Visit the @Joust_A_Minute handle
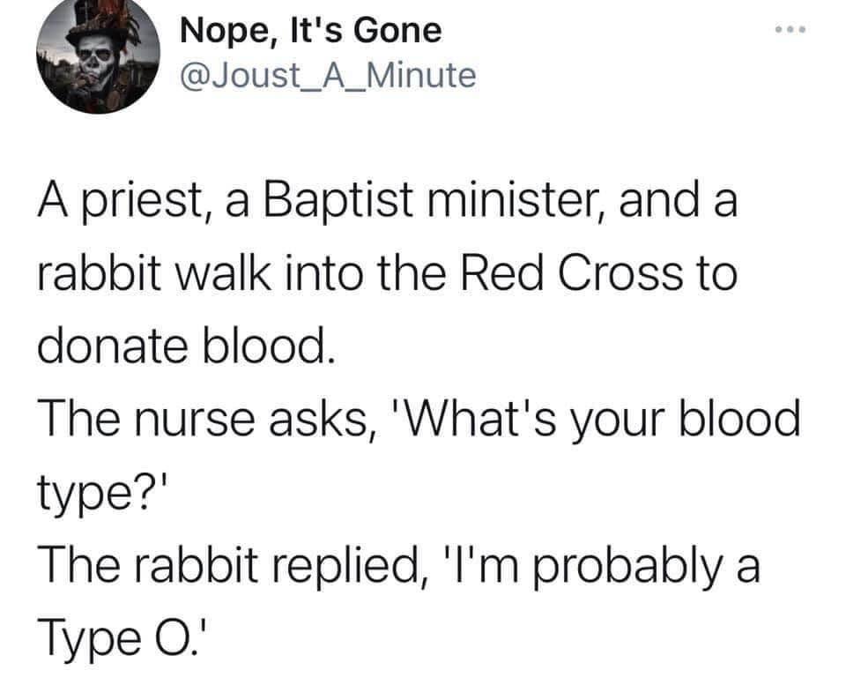 [328, 75]
